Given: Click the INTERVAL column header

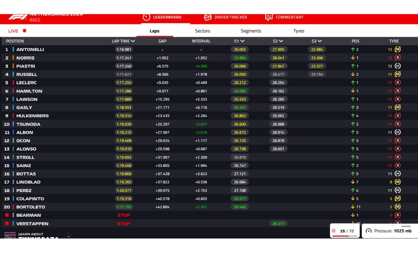Looking at the screenshot, I should [201, 41].
